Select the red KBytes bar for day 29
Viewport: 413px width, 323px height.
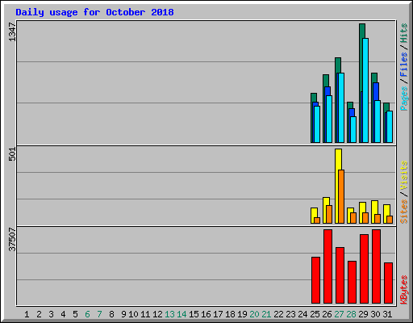364,269
